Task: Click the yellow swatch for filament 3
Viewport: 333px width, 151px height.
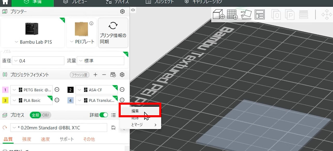Action: (x=5, y=100)
